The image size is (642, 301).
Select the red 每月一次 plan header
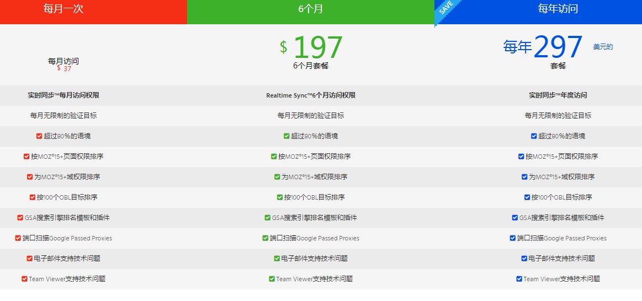pos(93,12)
